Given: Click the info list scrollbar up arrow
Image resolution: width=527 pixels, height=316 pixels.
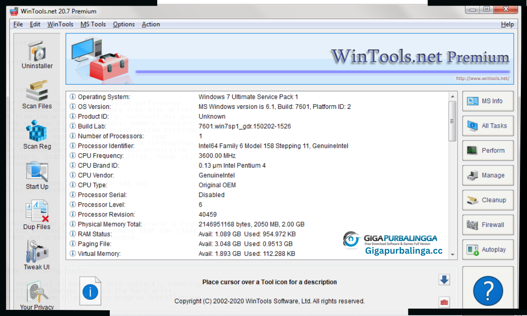Looking at the screenshot, I should [452, 97].
